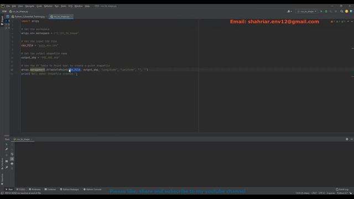The width and height of the screenshot is (354, 199).
Task: Click the PyCharm application logo icon
Action: click(x=2, y=6)
